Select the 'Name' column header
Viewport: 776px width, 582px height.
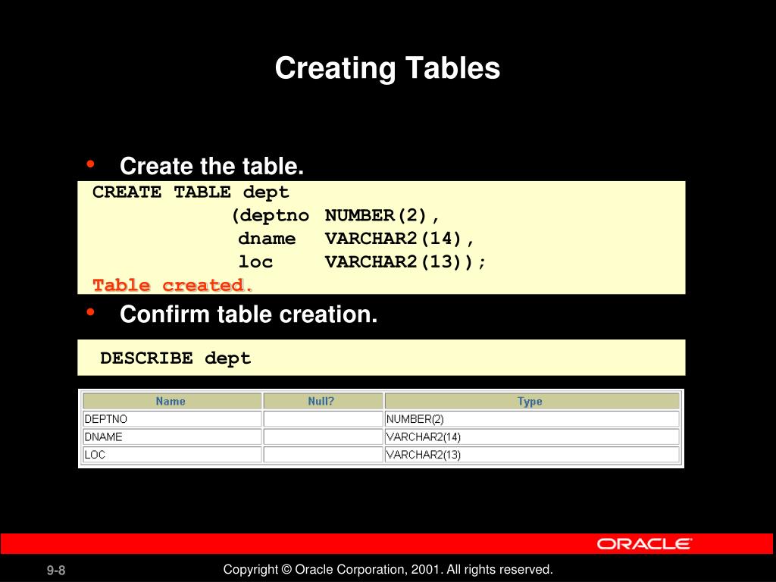click(x=171, y=401)
